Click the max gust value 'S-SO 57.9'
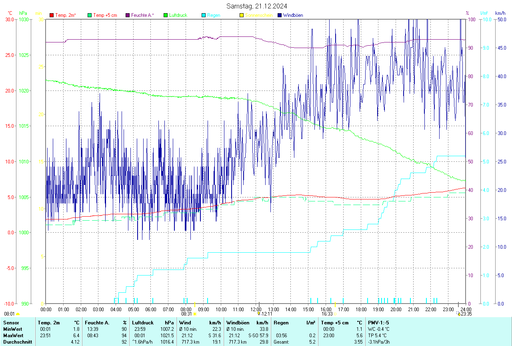 258,336
